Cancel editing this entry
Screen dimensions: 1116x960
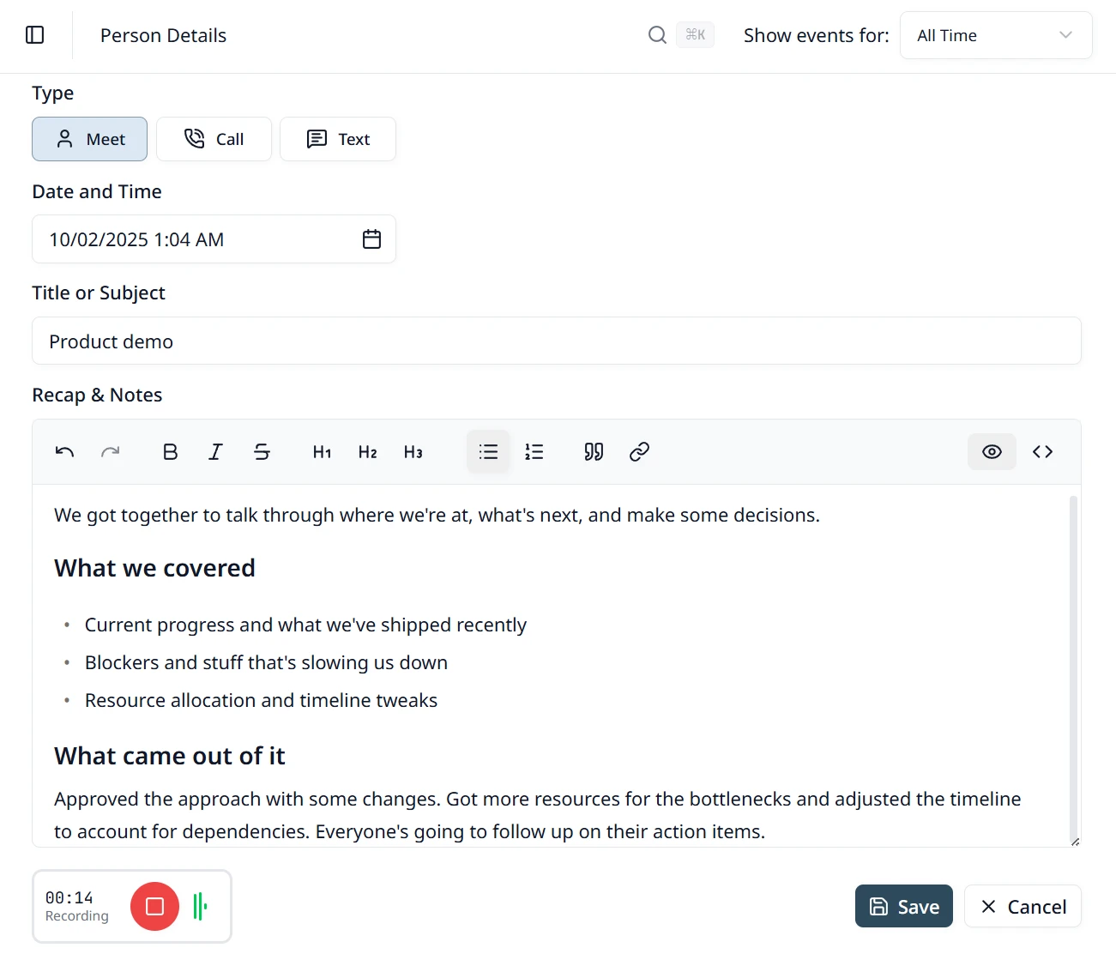click(x=1022, y=907)
